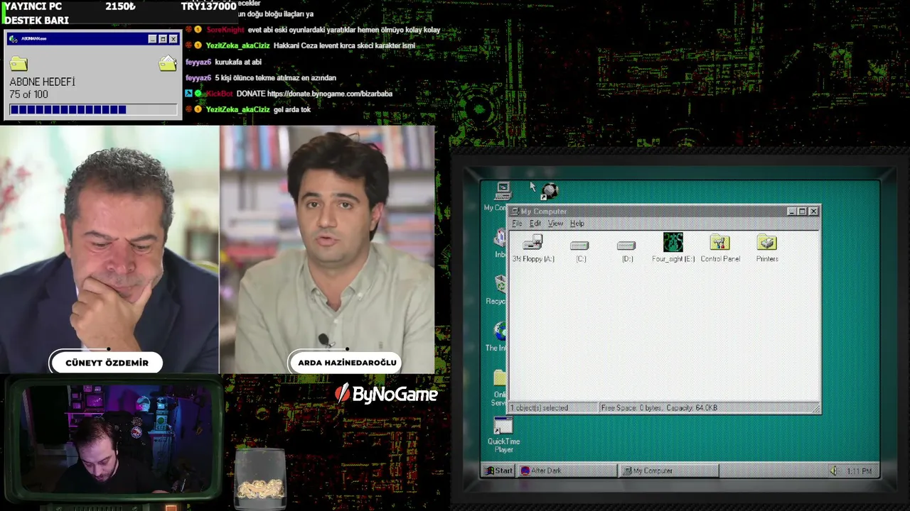Select the 3½ Floppy (A:) drive icon
The image size is (910, 511).
[532, 243]
